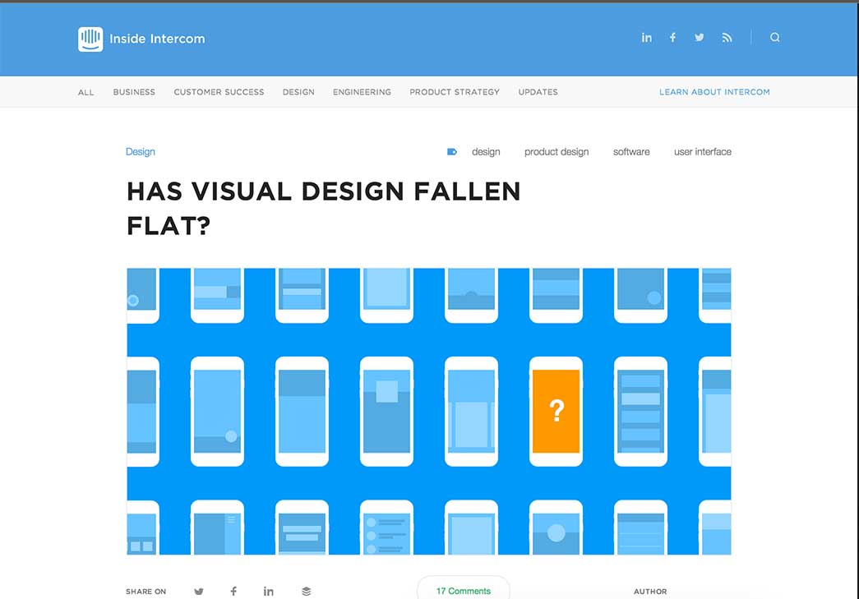
Task: Share the post using the Twitter share icon
Action: (198, 591)
